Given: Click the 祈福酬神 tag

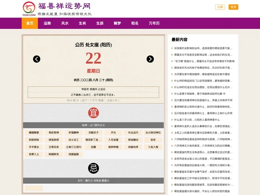Looking at the screenshot, I should point(74,133).
